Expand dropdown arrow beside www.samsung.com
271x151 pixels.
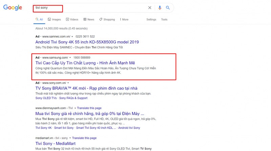pyautogui.click(x=70, y=58)
